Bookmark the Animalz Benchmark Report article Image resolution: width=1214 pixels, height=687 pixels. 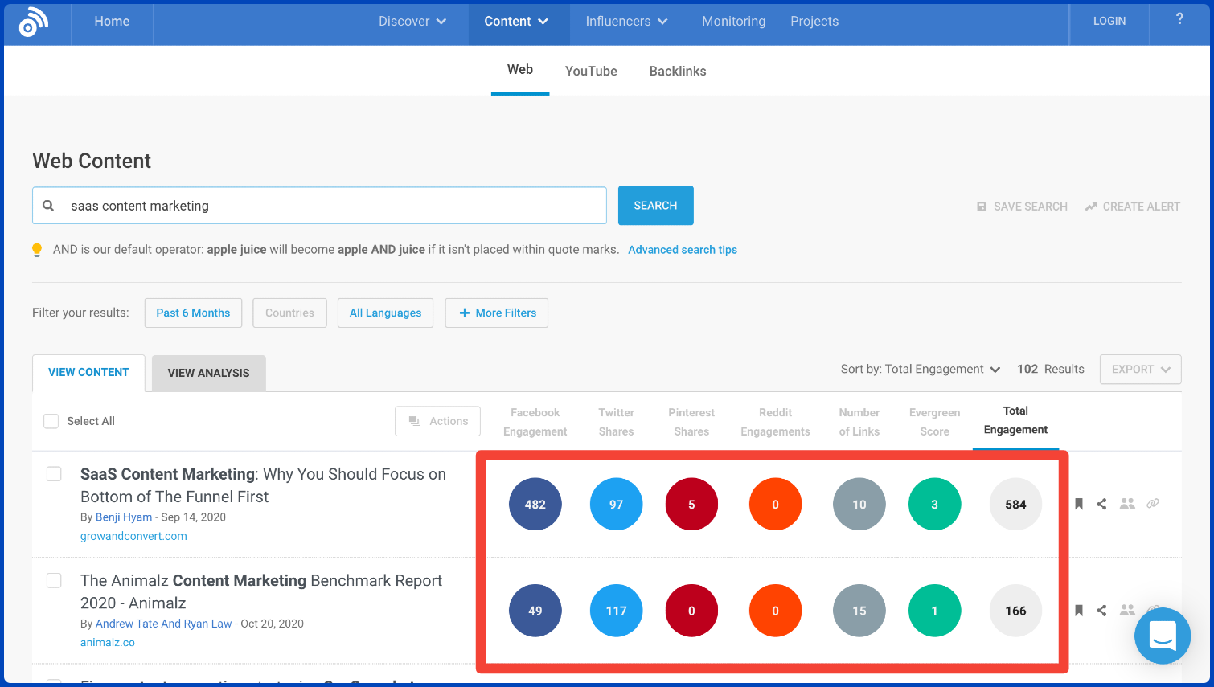[x=1079, y=611]
